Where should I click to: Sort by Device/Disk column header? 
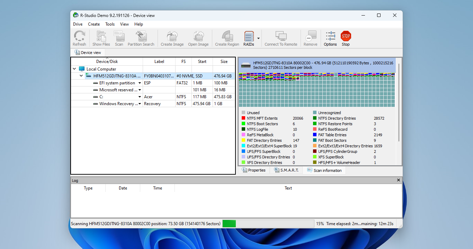coord(107,62)
